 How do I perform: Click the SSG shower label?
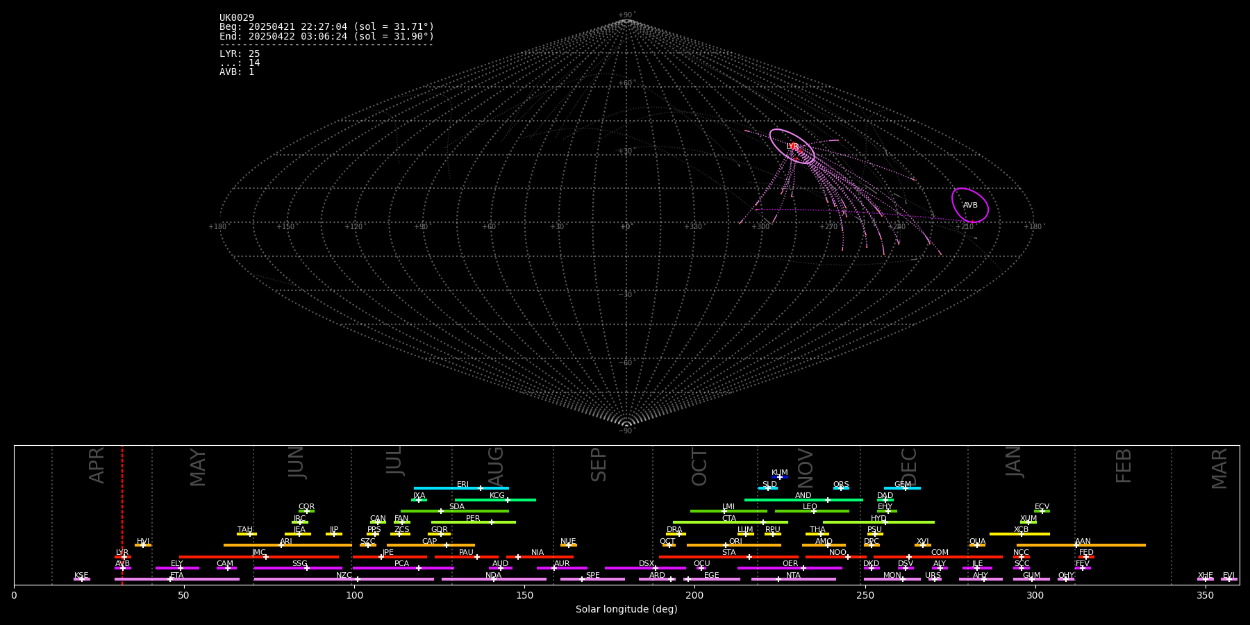300,564
